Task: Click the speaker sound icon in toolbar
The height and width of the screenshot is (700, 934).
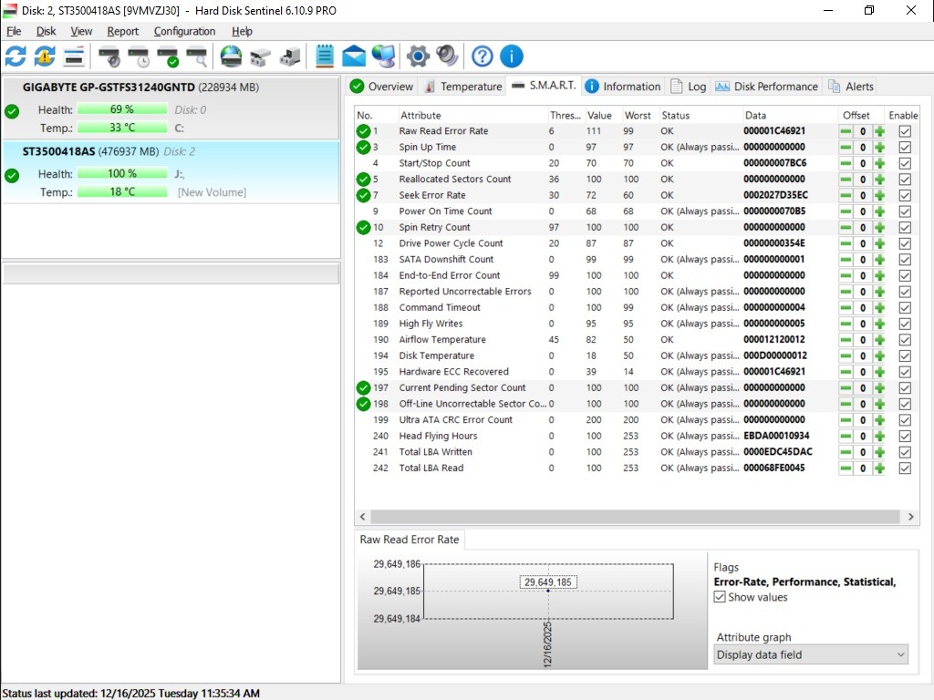Action: coord(447,57)
